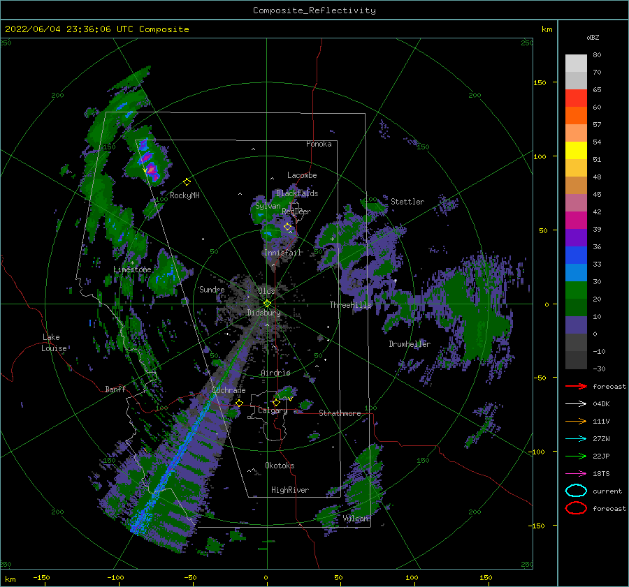Viewport: 629px width, 587px height.
Task: Click the Stettler city label
Action: [x=407, y=202]
